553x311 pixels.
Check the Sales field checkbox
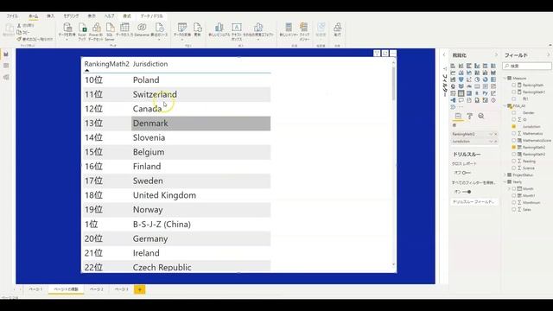pyautogui.click(x=514, y=209)
